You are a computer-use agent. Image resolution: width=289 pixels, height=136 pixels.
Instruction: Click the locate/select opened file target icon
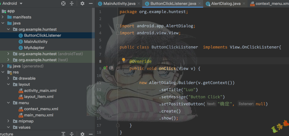(x=63, y=4)
